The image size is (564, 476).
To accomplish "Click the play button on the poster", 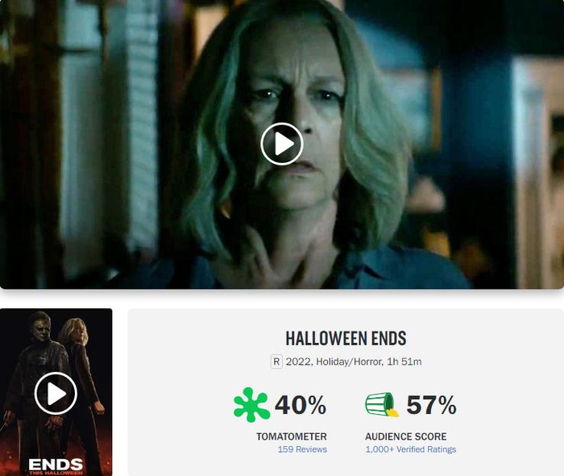I will point(56,394).
